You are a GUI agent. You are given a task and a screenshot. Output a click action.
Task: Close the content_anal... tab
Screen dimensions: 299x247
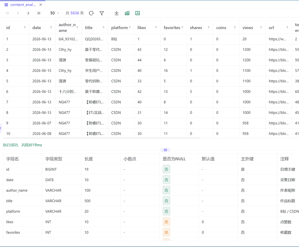click(x=40, y=5)
